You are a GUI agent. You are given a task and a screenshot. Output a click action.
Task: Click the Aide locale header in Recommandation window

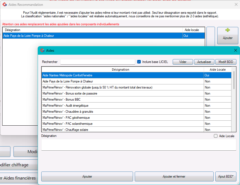coord(194,30)
